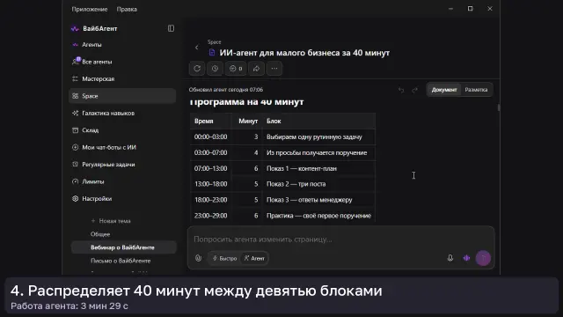
Task: Select Агент mode
Action: 254,258
